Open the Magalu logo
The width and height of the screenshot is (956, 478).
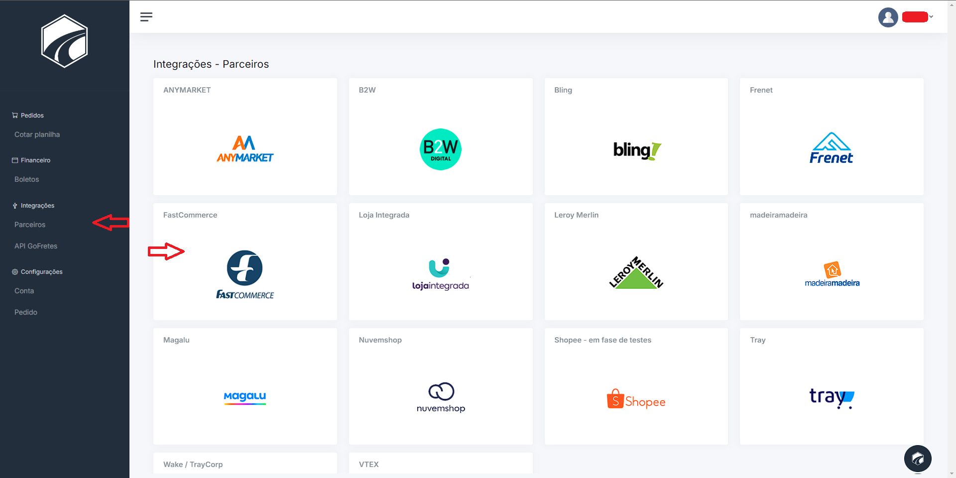(245, 398)
